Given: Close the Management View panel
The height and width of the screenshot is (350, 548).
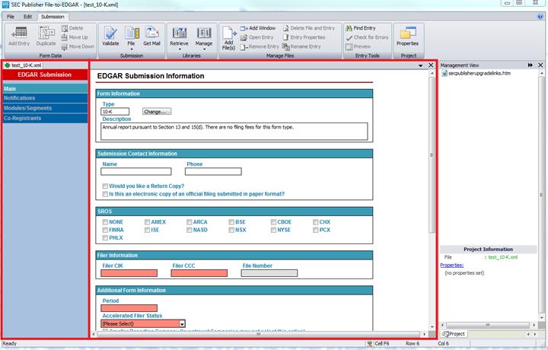Looking at the screenshot, I should [x=540, y=65].
